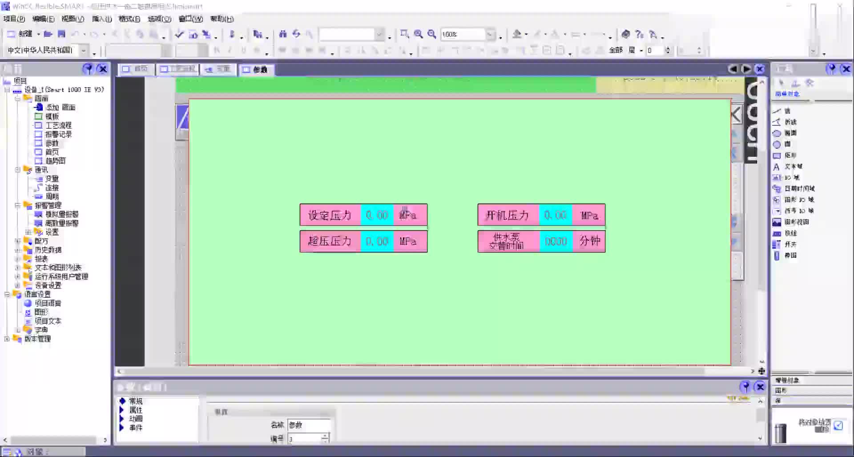Click the 名称 name field in properties
The image size is (854, 457).
[309, 425]
